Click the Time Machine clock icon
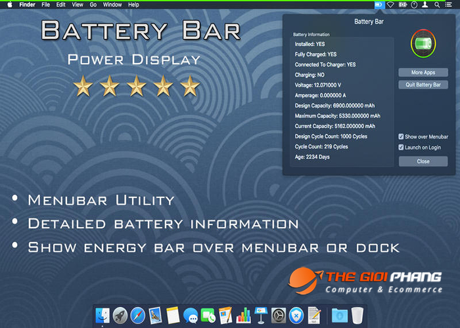 [414, 5]
